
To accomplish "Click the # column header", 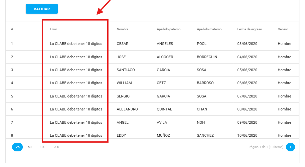I will (x=12, y=29).
